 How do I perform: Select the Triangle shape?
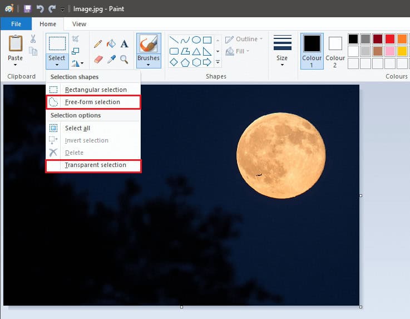click(196, 51)
